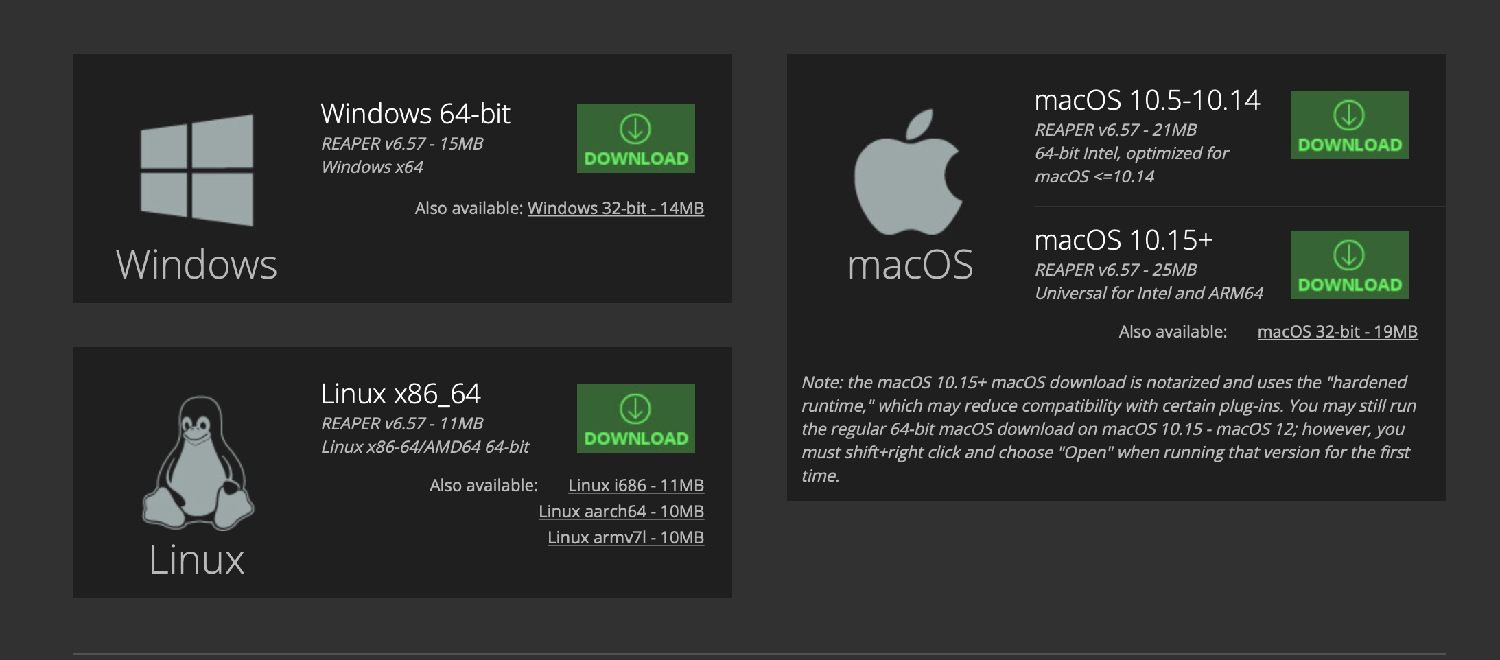The height and width of the screenshot is (660, 1500).
Task: Click the Linux Tux penguin icon
Action: [198, 463]
